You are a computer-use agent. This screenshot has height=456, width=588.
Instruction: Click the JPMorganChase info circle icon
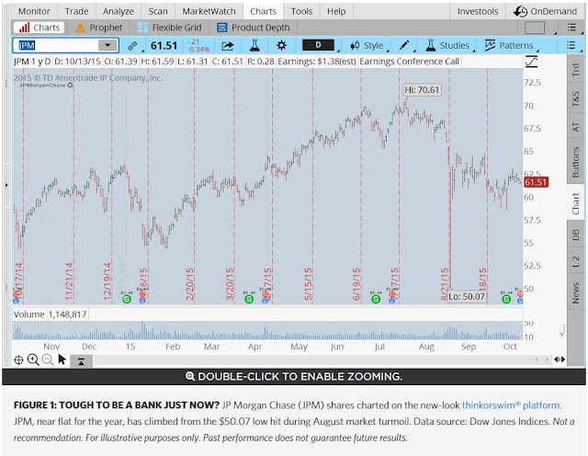(x=70, y=85)
